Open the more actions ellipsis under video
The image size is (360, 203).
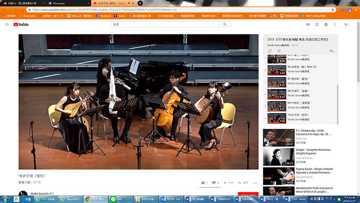(255, 183)
